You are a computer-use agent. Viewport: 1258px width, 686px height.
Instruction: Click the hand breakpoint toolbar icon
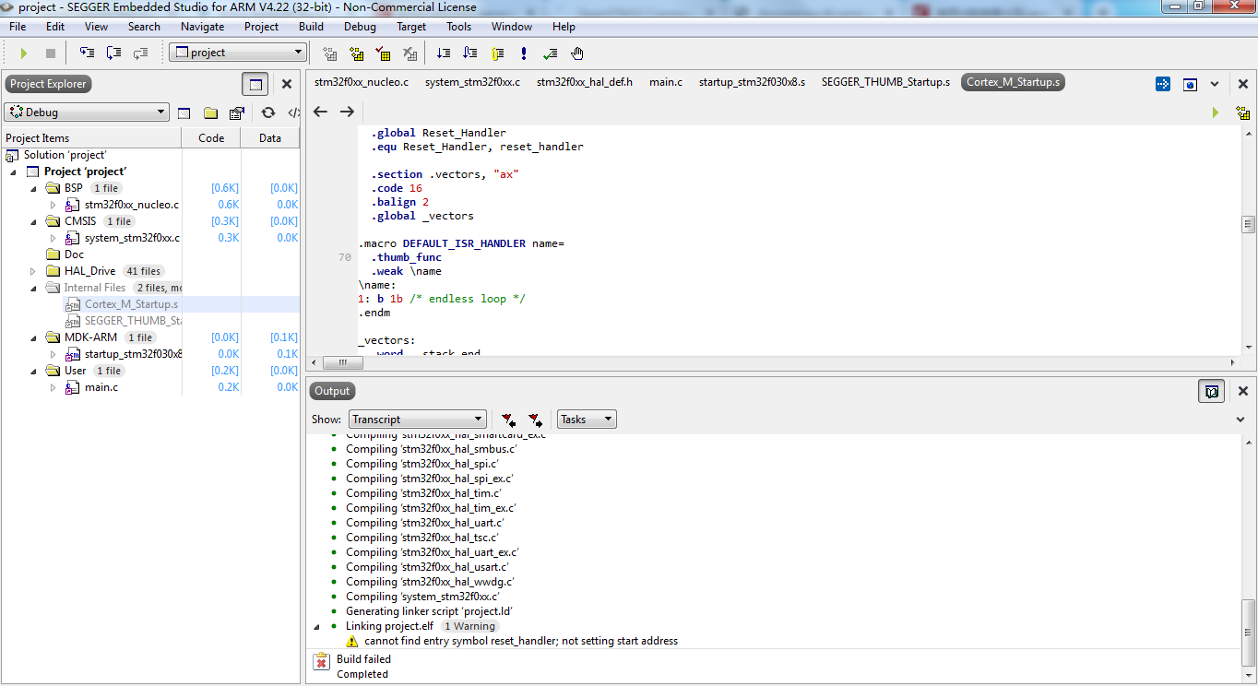[x=577, y=53]
